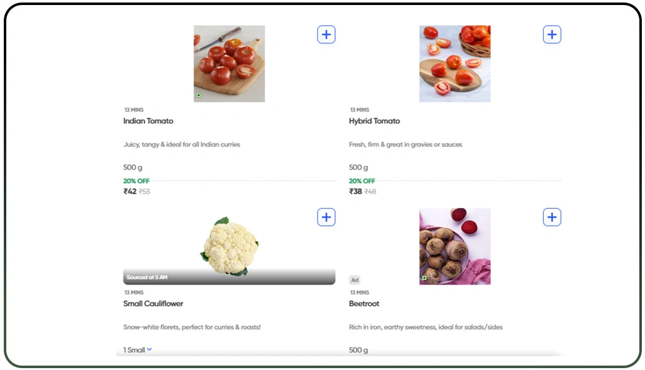
Task: Click the Hybrid Tomato product image
Action: 455,63
